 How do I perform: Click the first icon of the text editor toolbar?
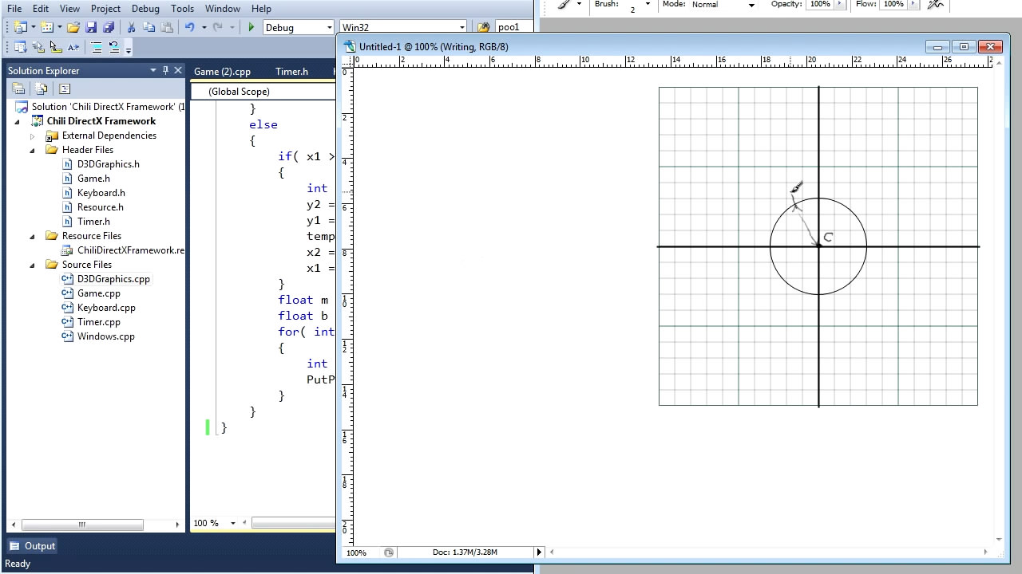point(21,47)
